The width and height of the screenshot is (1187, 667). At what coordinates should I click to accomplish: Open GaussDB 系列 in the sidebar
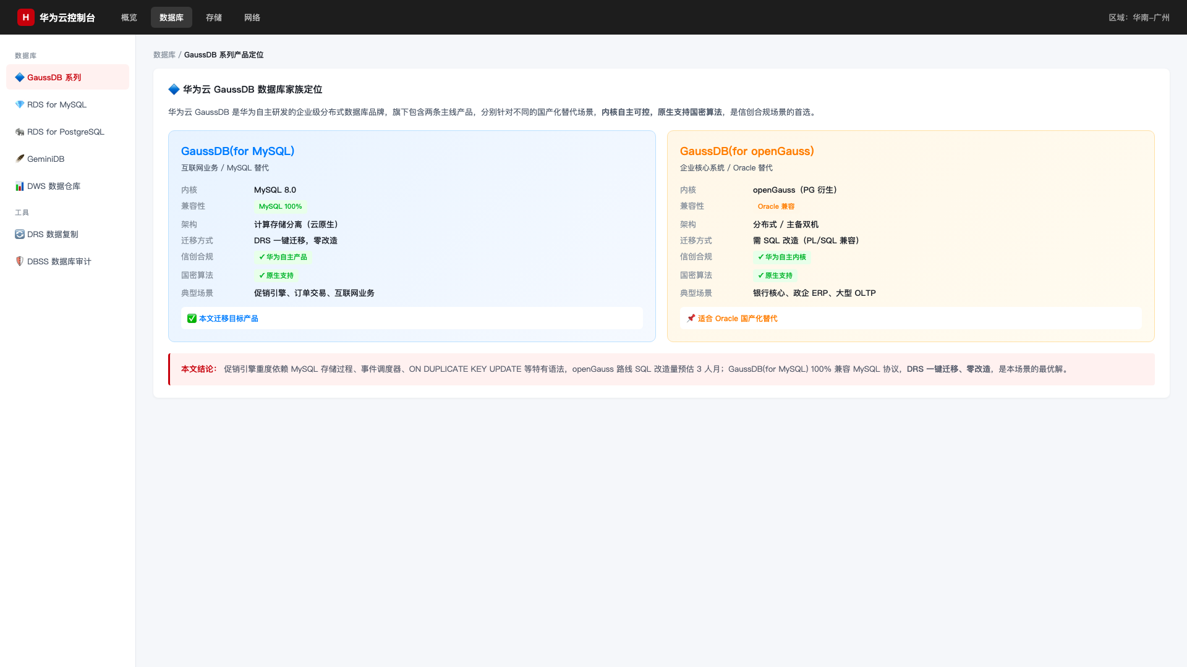click(x=67, y=77)
